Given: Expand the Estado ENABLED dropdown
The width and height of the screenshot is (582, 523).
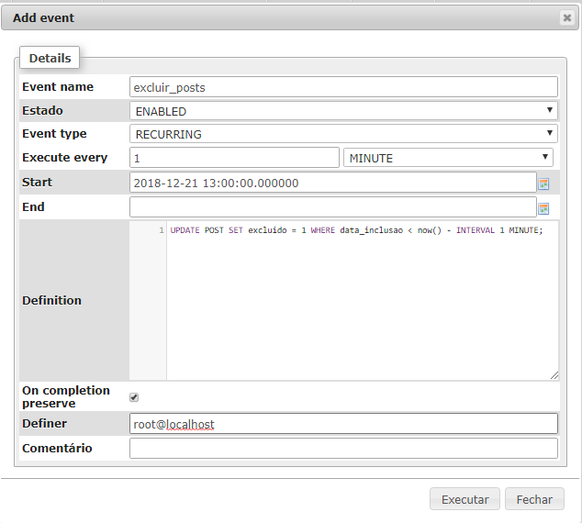Looking at the screenshot, I should click(x=343, y=111).
